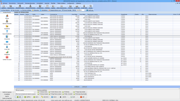Open the Agenda toolbar icon
Image resolution: width=180 pixels, height=101 pixels.
4,7
